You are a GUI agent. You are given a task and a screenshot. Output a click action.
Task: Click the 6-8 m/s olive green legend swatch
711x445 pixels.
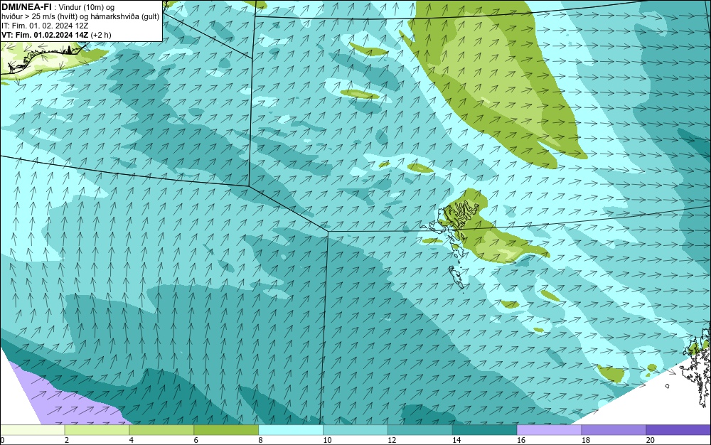(x=226, y=430)
